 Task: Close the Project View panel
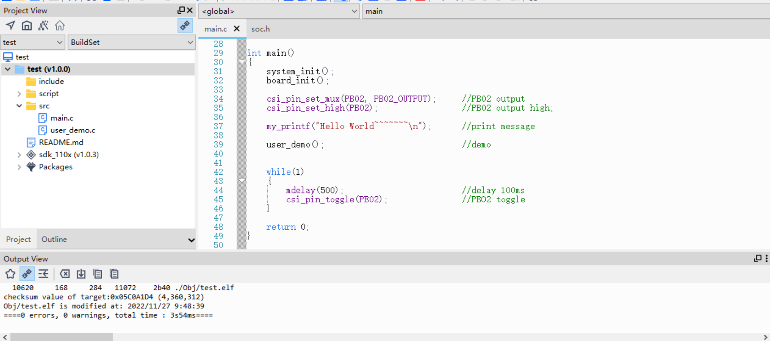point(190,10)
